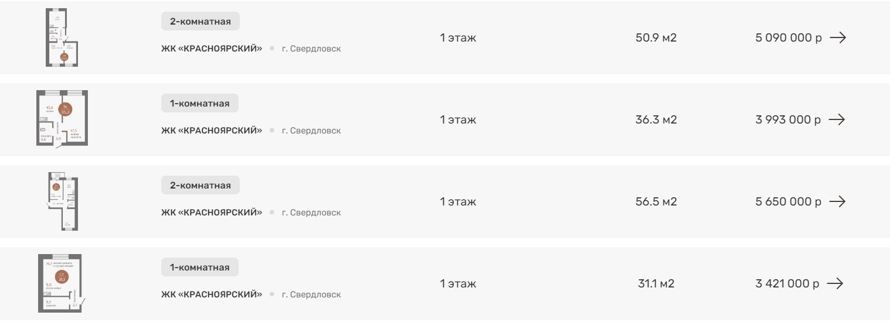
Task: Click the 5 090 000 р price
Action: 788,37
